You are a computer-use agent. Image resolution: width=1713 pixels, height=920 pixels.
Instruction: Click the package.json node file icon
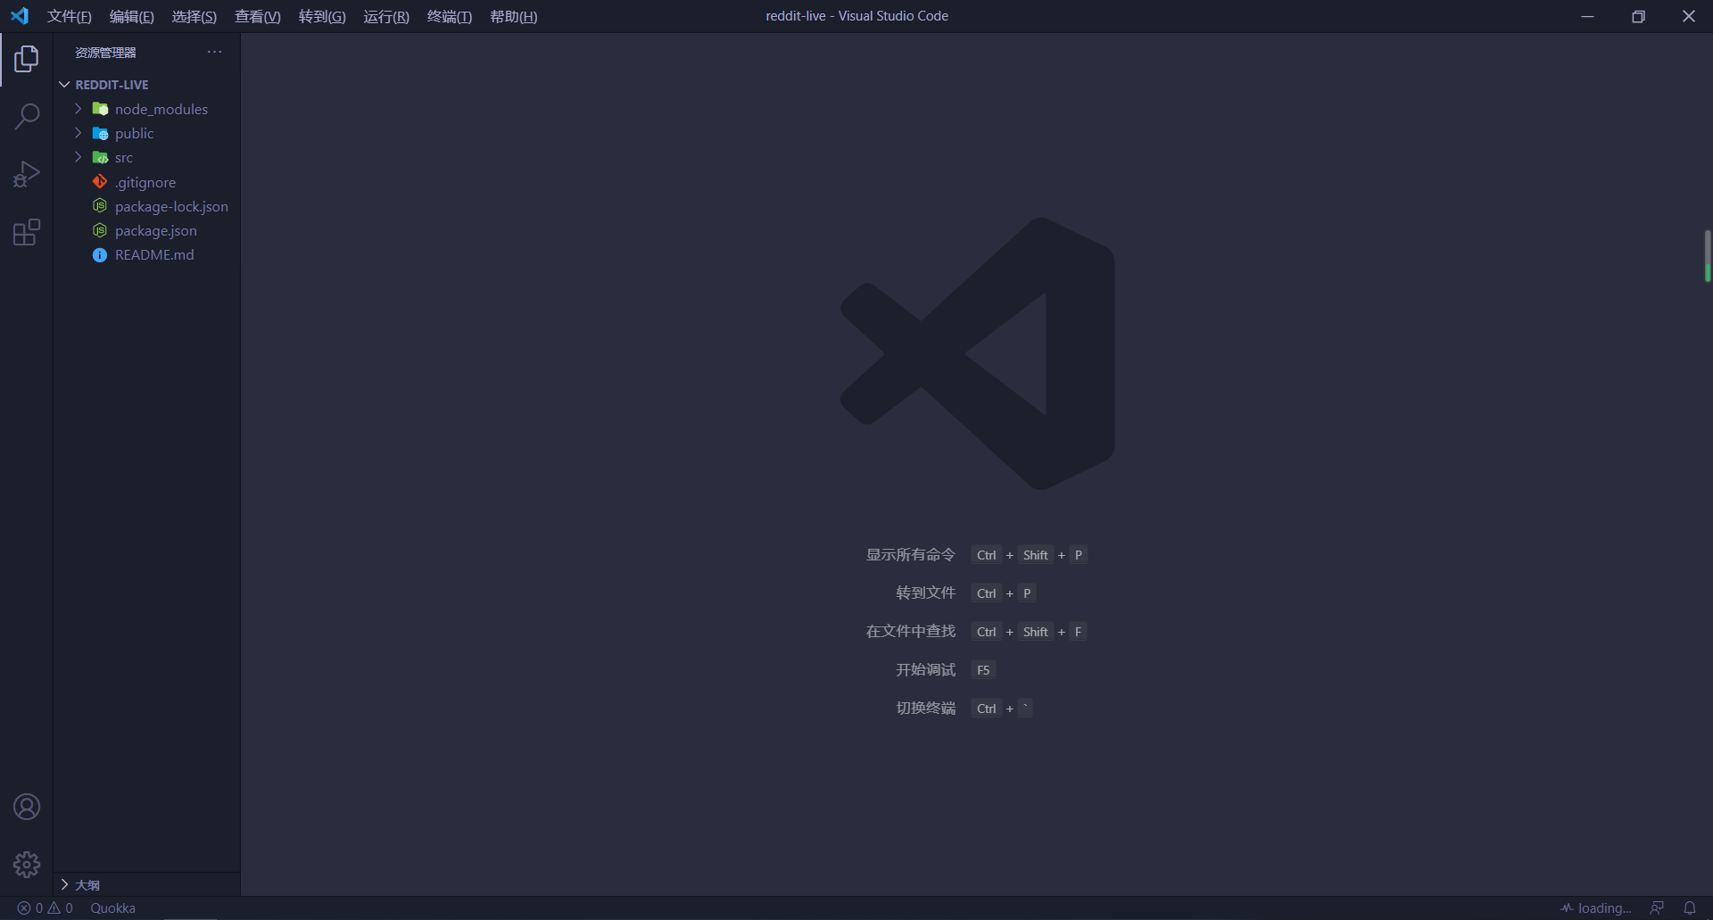tap(100, 230)
